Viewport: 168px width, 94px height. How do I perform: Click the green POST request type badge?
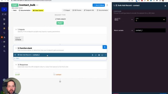60,23
